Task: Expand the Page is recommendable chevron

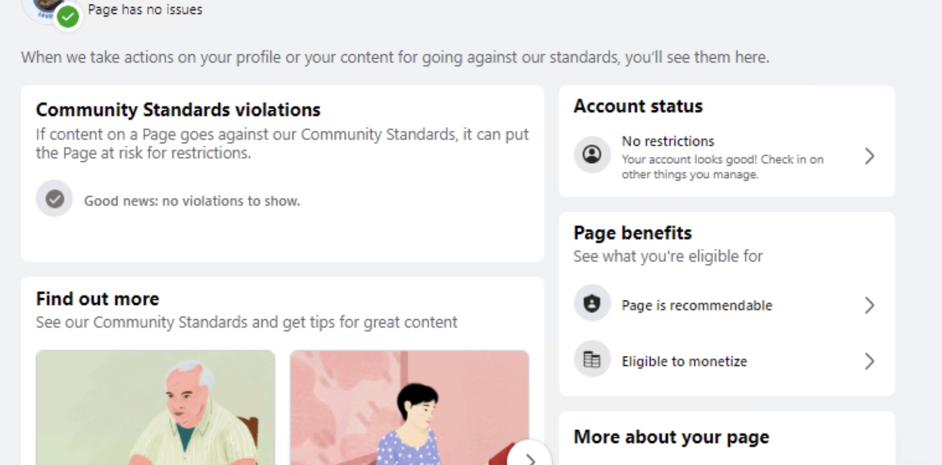Action: coord(869,305)
